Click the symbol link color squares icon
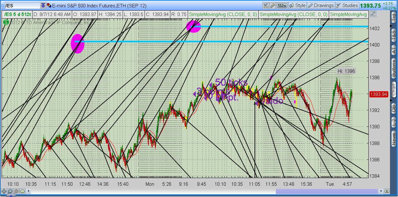This screenshot has width=398, height=197. [x=49, y=5]
